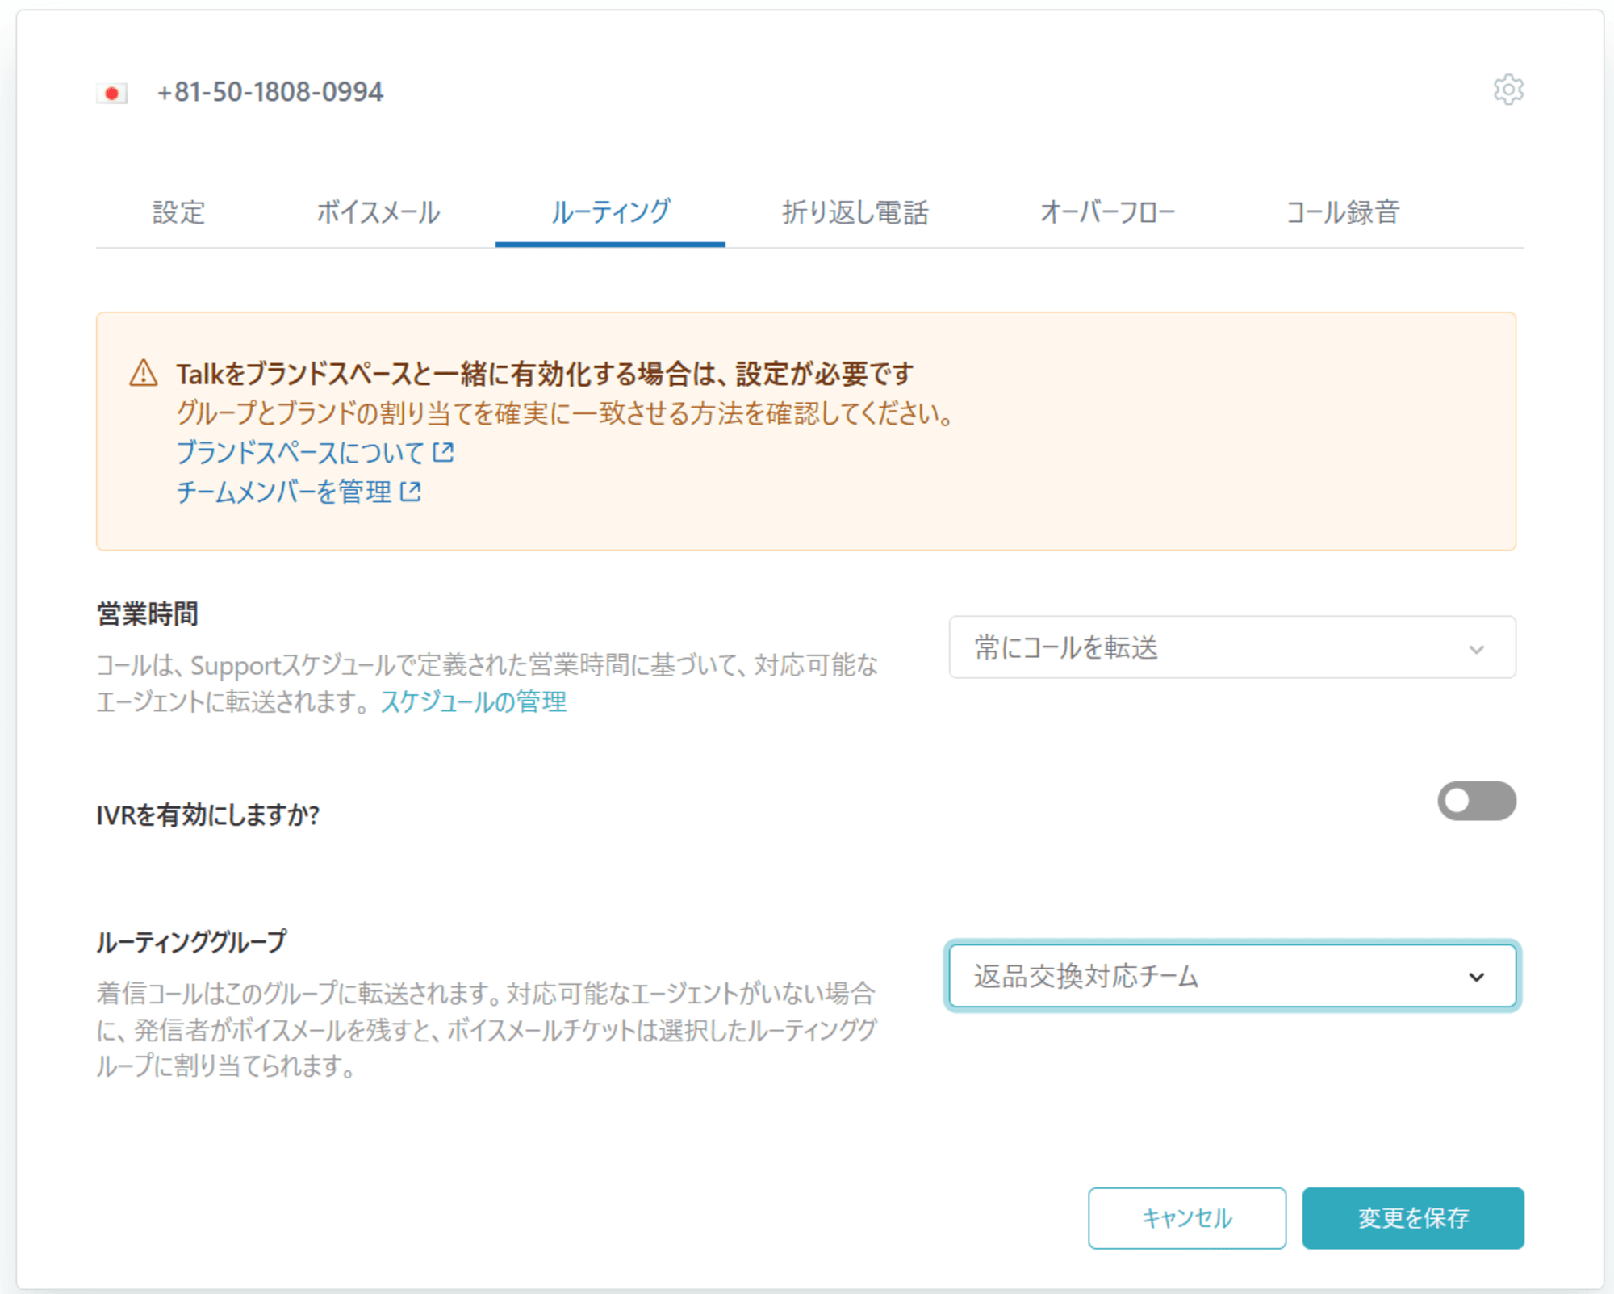The width and height of the screenshot is (1614, 1294).
Task: Switch to the 設定 tab
Action: click(x=179, y=212)
